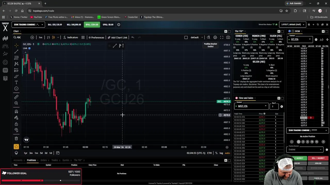Bookmark this page with the star
Image resolution: width=330 pixels, height=185 pixels.
287,11
